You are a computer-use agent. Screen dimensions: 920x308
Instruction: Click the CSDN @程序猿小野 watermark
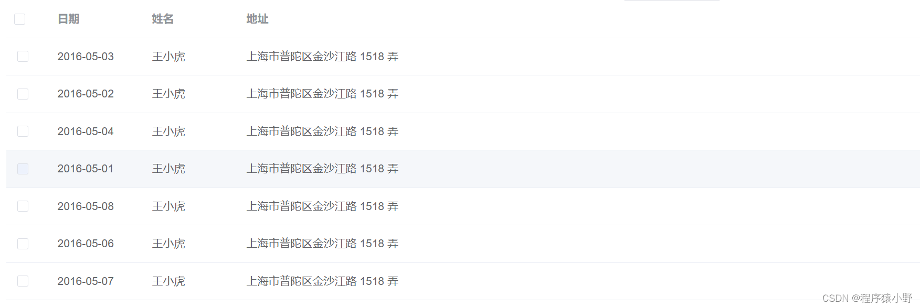pyautogui.click(x=867, y=298)
